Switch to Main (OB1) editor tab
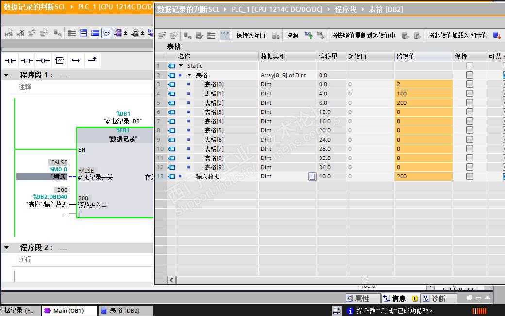 pyautogui.click(x=69, y=311)
